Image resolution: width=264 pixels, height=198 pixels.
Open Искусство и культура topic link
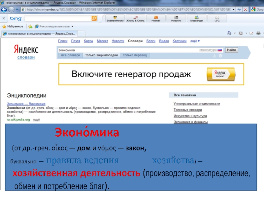point(190,116)
